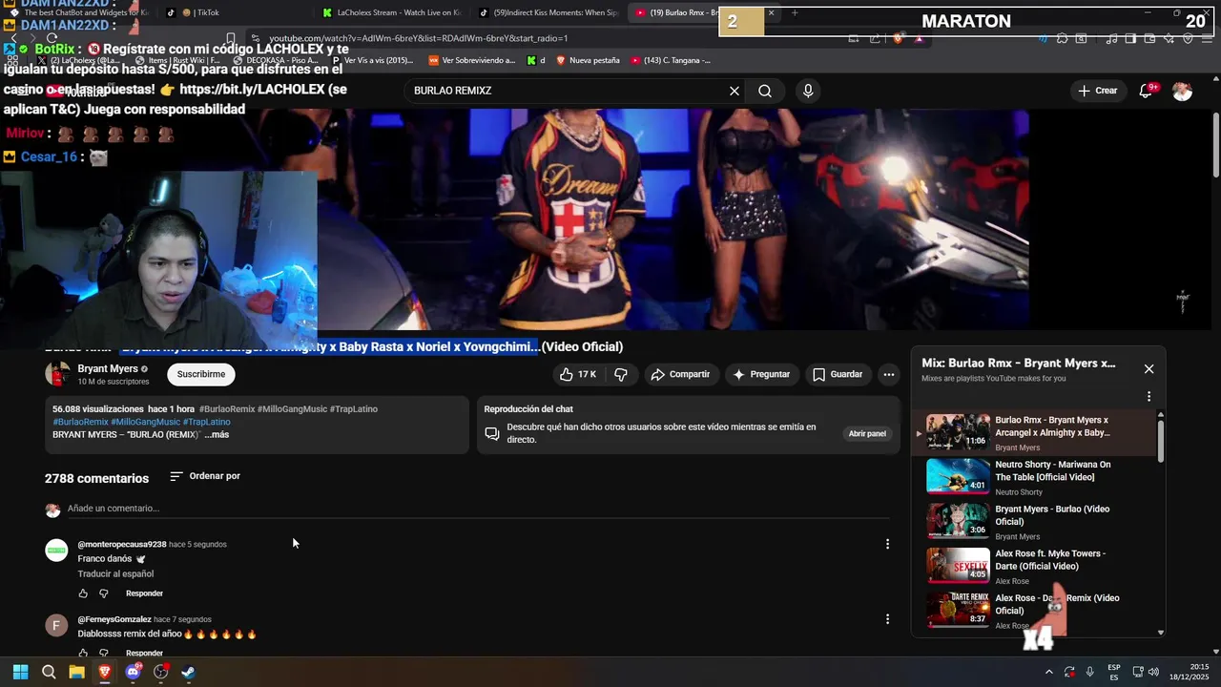Open @FerneysGomzalez username link
This screenshot has height=687, width=1221.
coord(114,619)
